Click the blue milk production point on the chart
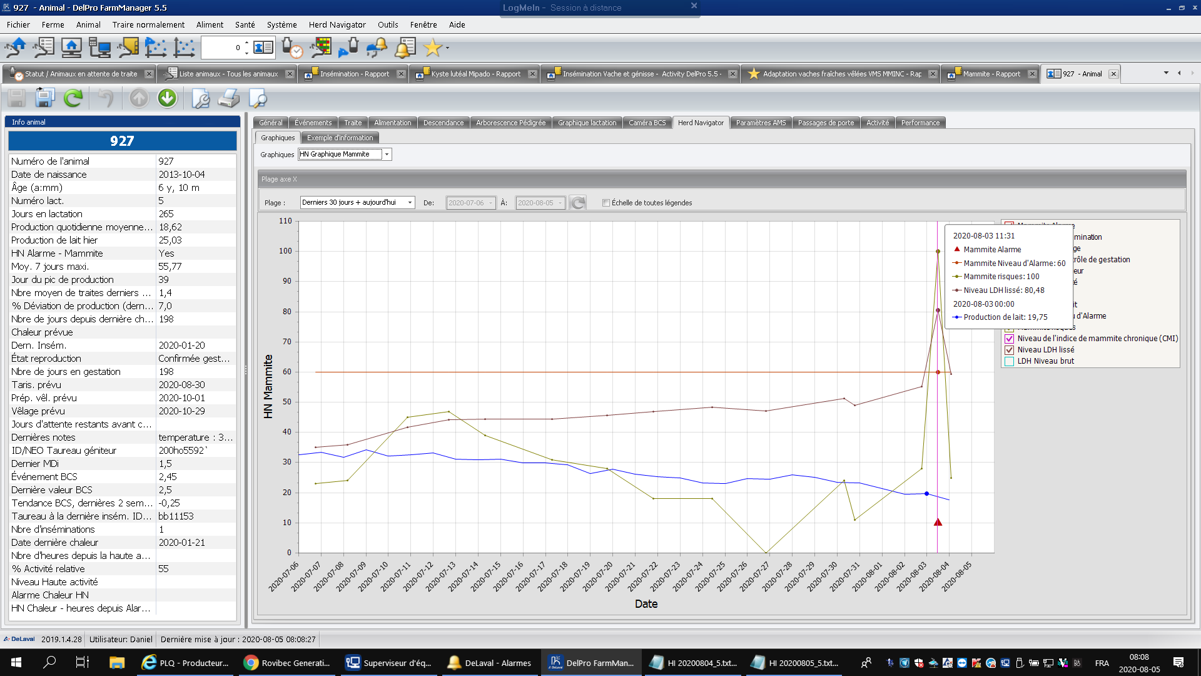The height and width of the screenshot is (676, 1201). pos(927,494)
